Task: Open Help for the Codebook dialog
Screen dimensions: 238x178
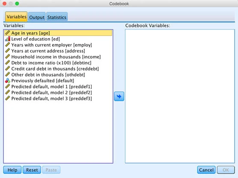Action: (x=12, y=170)
